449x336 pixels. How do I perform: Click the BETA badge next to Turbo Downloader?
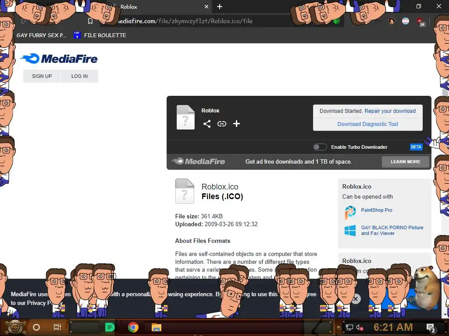coord(416,147)
